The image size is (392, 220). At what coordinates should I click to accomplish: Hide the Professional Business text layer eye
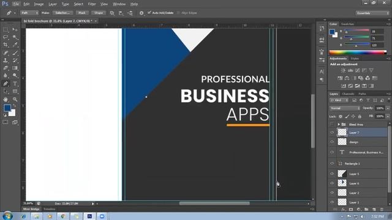point(332,152)
